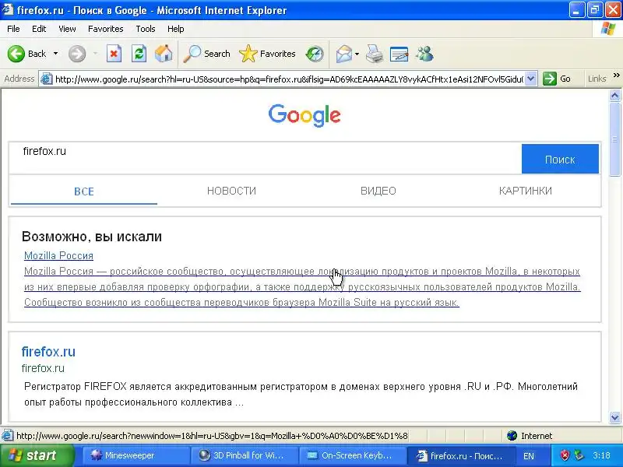The width and height of the screenshot is (623, 467).
Task: Click the Mail envelope icon
Action: pyautogui.click(x=343, y=54)
